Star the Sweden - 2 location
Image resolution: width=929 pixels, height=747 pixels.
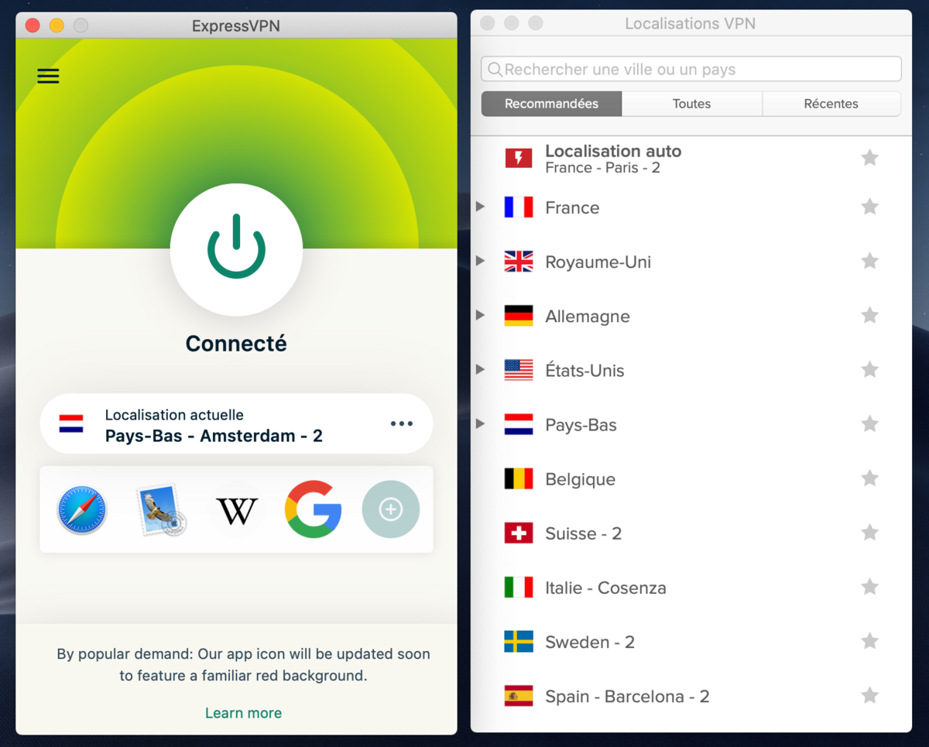point(869,641)
